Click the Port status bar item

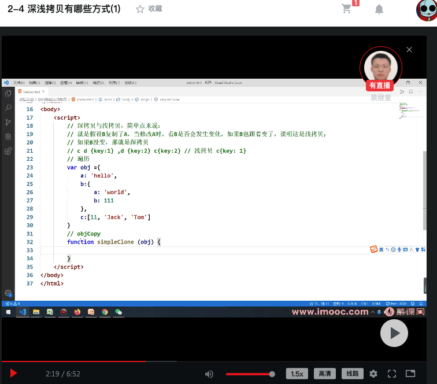(x=396, y=304)
